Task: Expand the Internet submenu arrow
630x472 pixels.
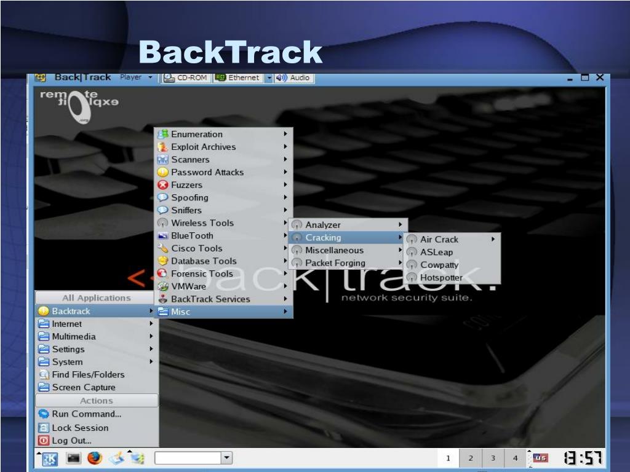Action: pos(151,323)
